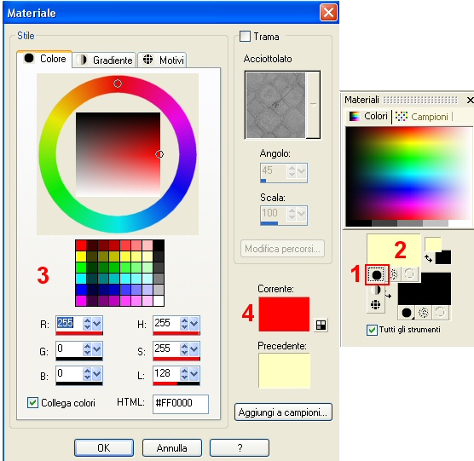This screenshot has width=474, height=461.
Task: Select the foreground solid color style icon
Action: (377, 274)
